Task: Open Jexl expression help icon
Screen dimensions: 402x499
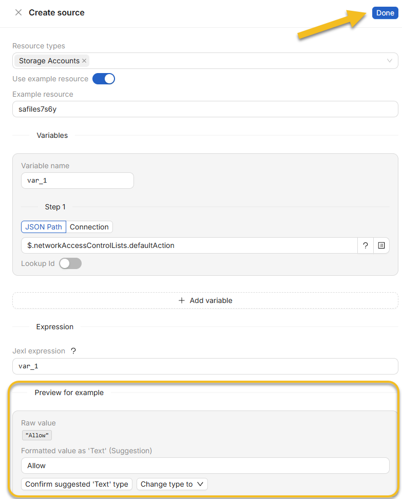Action: [x=73, y=351]
